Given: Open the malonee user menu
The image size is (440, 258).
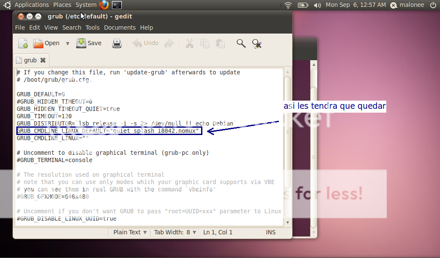Looking at the screenshot, I should coord(407,5).
